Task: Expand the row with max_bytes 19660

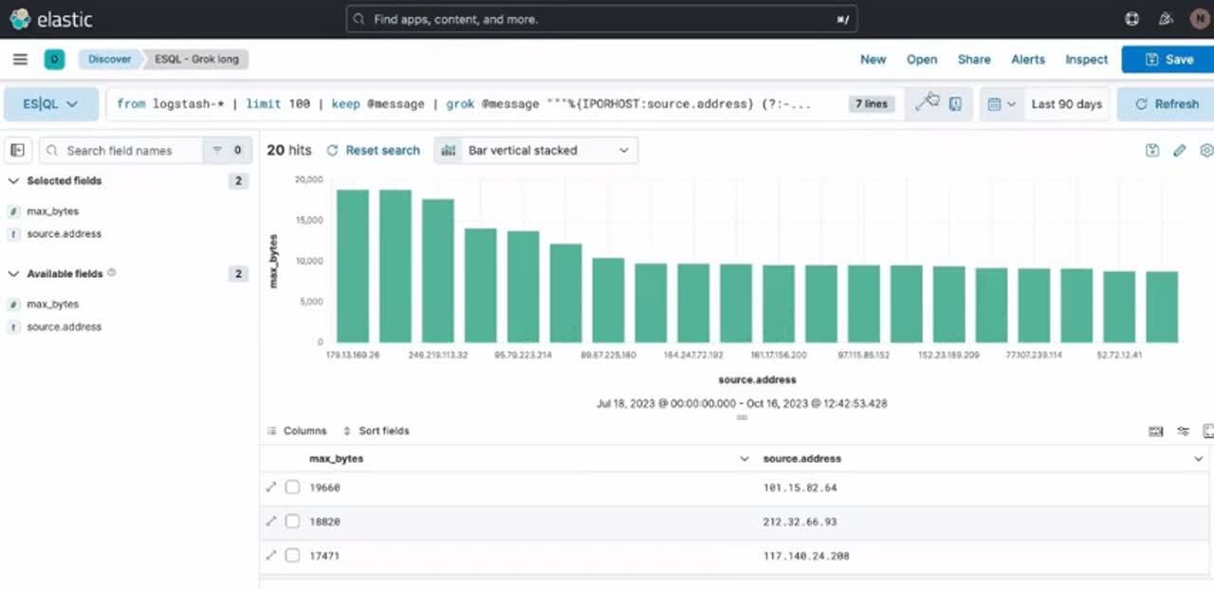Action: coord(270,487)
